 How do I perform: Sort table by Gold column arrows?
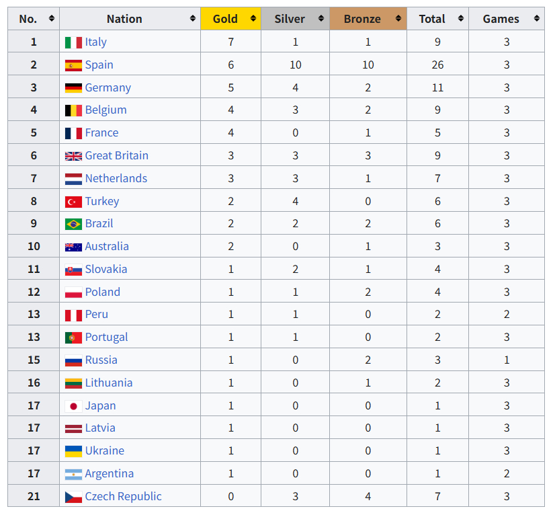click(x=253, y=18)
